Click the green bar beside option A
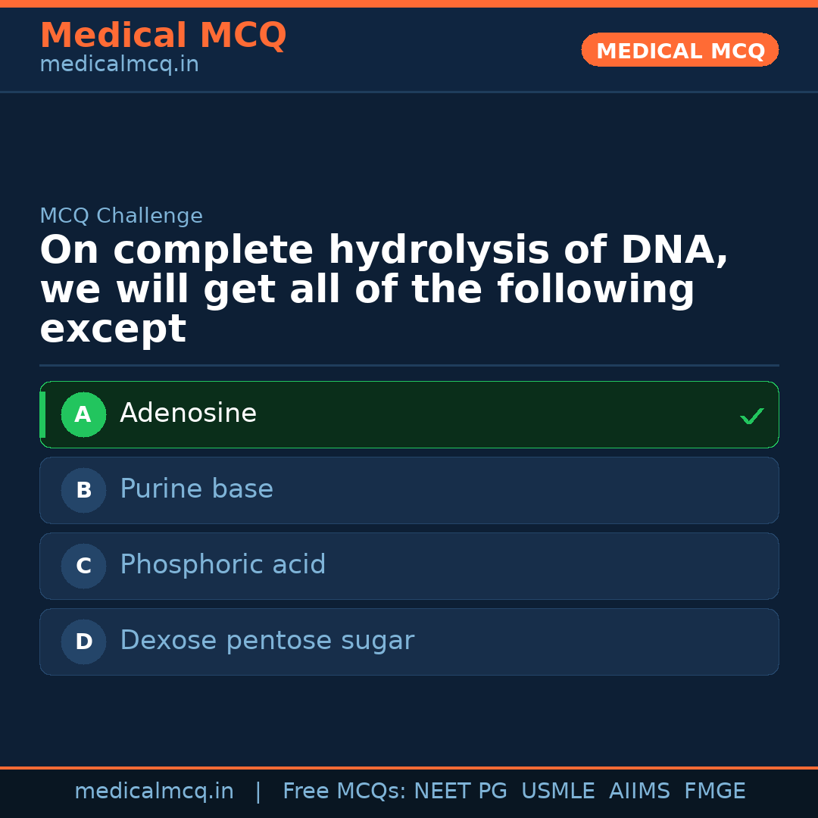 click(x=42, y=414)
